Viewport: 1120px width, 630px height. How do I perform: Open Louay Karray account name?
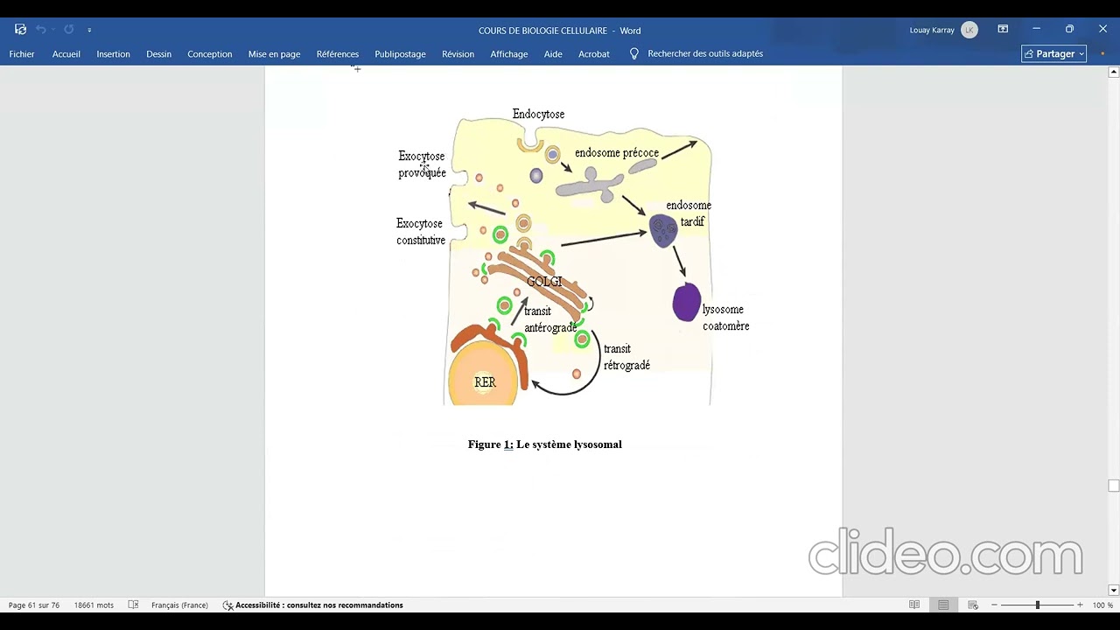click(x=932, y=30)
